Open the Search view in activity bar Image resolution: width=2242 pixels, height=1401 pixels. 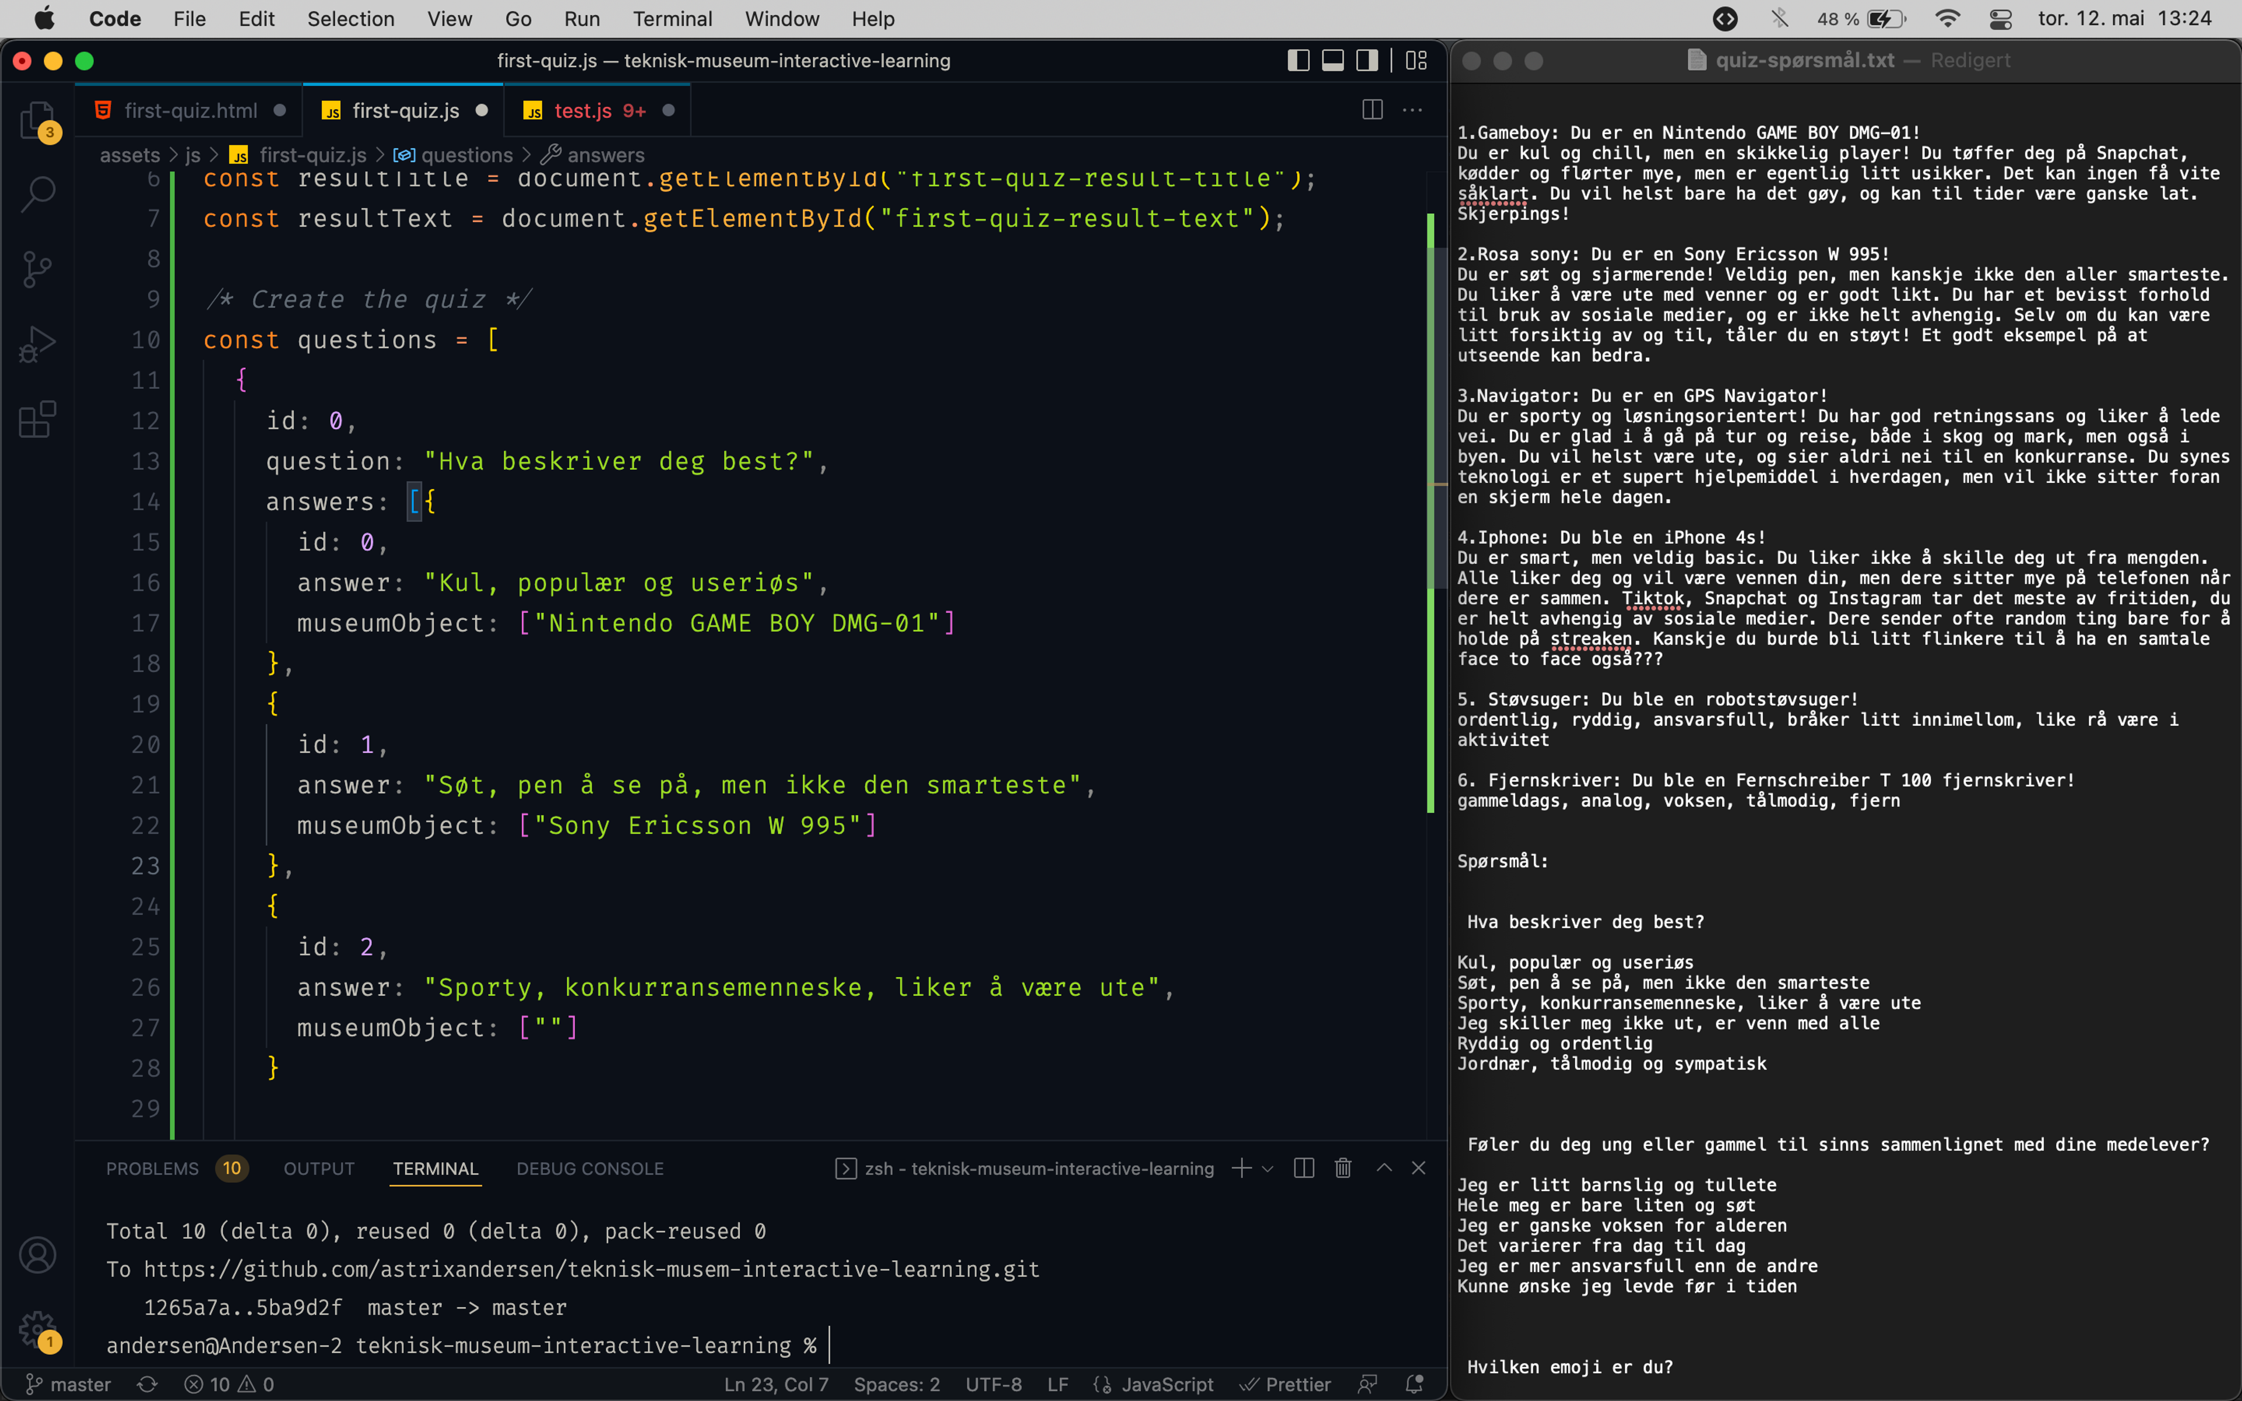[38, 194]
